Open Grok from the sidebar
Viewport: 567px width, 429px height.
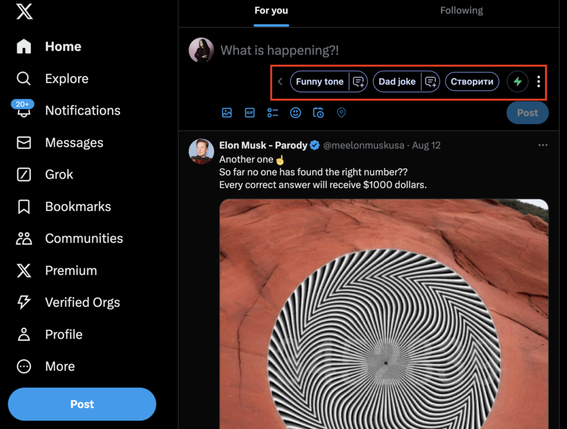59,175
